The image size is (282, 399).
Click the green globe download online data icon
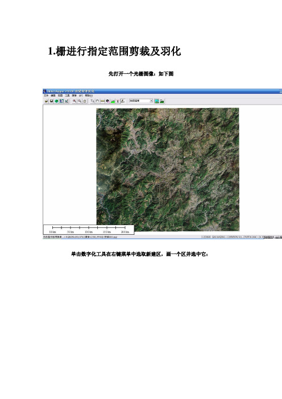56,101
